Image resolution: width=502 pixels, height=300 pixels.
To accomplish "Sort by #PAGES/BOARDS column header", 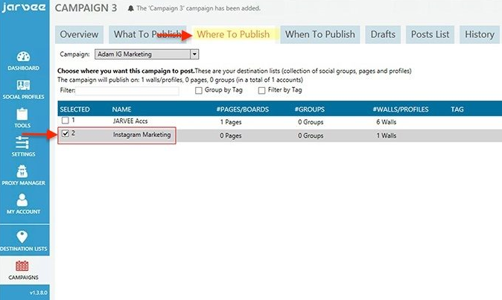I will [243, 109].
